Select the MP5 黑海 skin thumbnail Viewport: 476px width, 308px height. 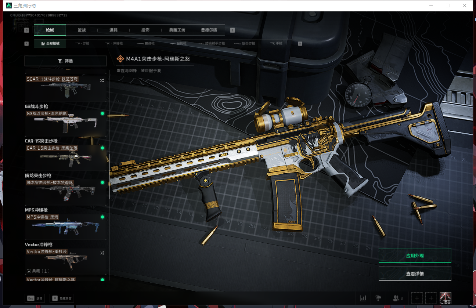pos(65,227)
